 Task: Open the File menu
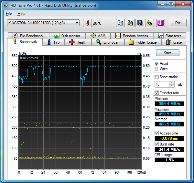pos(9,14)
